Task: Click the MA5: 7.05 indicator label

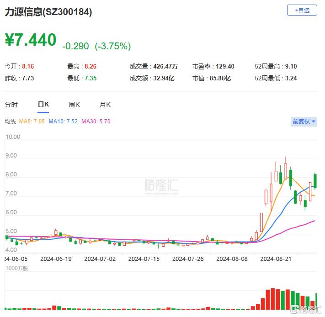Action: point(32,122)
